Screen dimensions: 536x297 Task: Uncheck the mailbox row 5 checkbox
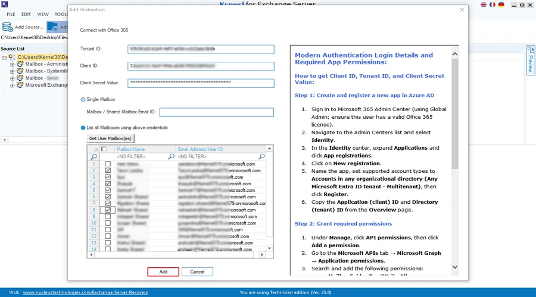108,190
